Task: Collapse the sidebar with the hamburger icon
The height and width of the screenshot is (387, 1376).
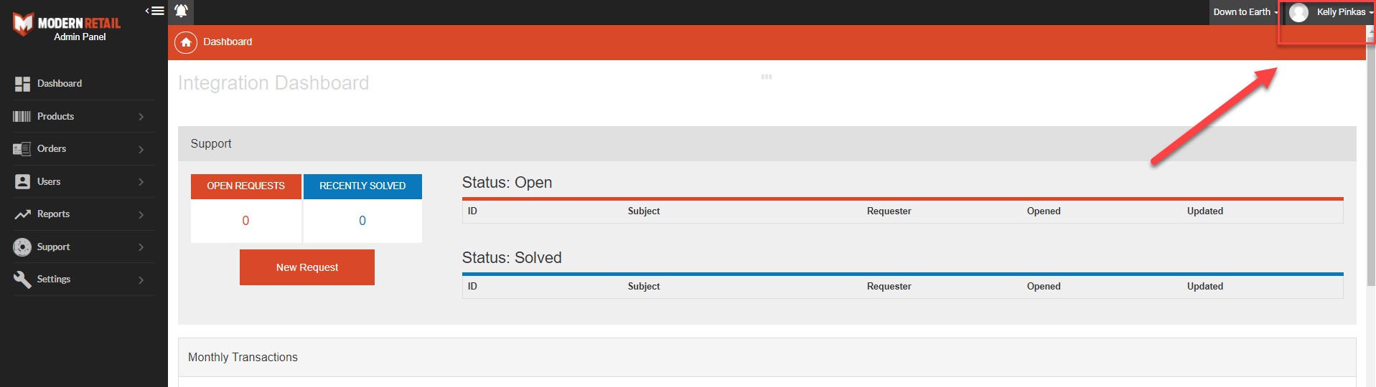Action: click(x=156, y=11)
